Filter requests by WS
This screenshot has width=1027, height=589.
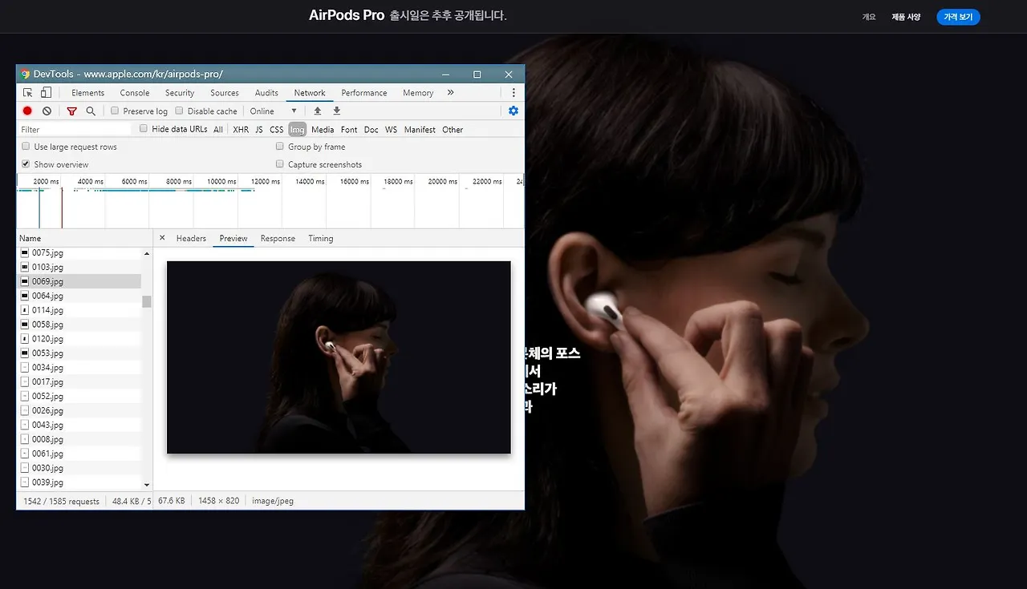[391, 130]
